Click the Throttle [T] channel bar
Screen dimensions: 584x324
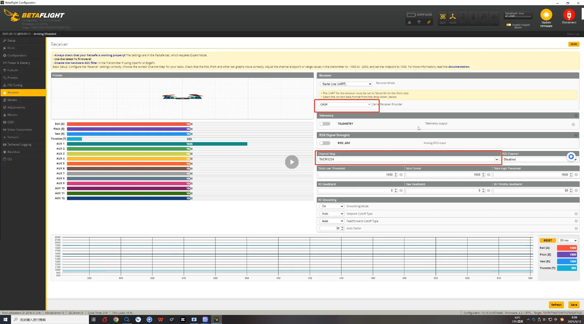click(190, 139)
